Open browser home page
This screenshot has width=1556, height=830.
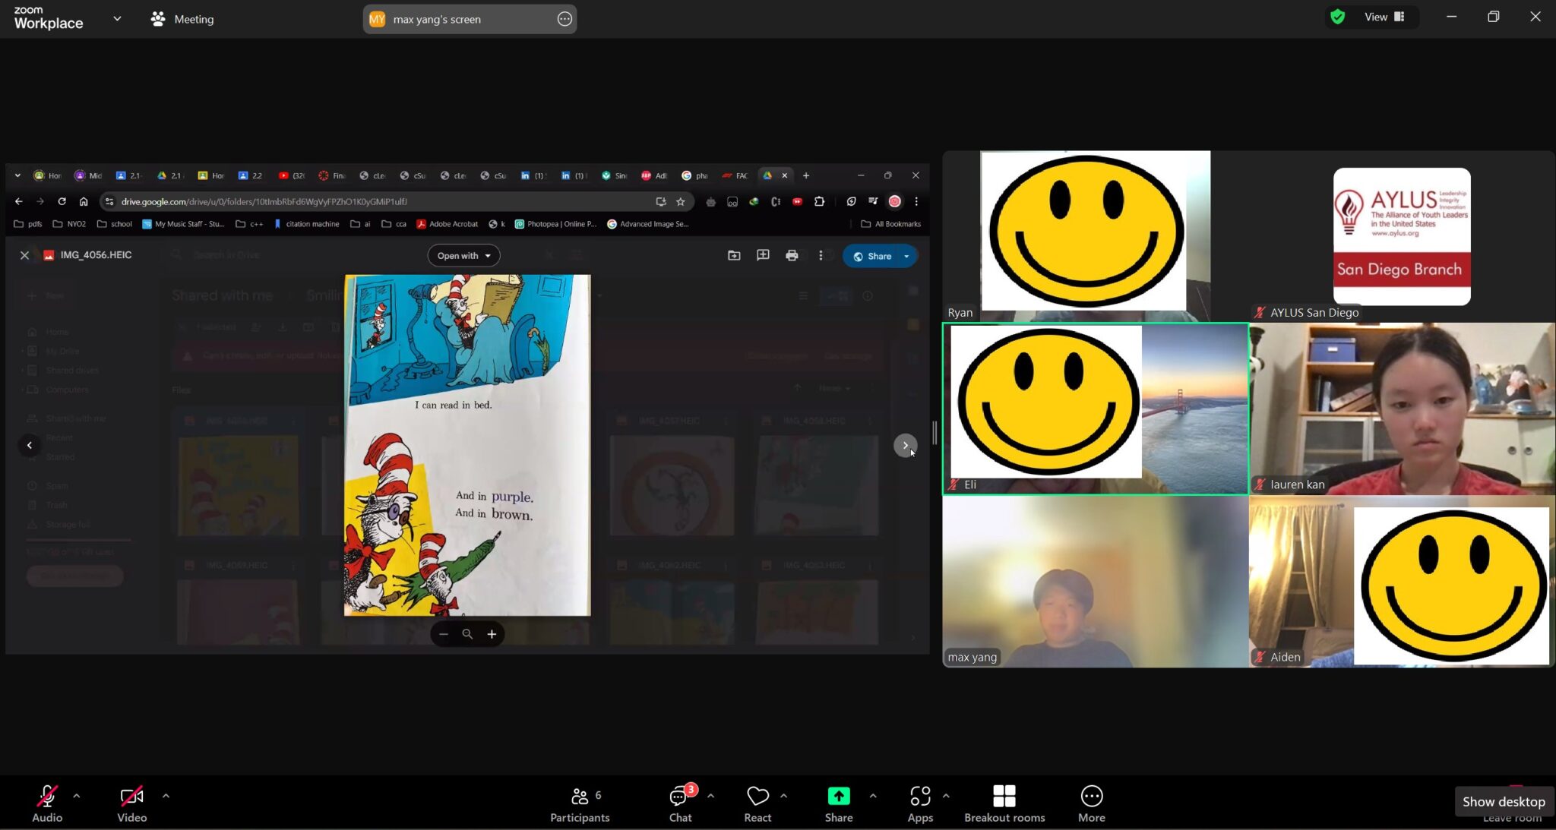point(84,201)
